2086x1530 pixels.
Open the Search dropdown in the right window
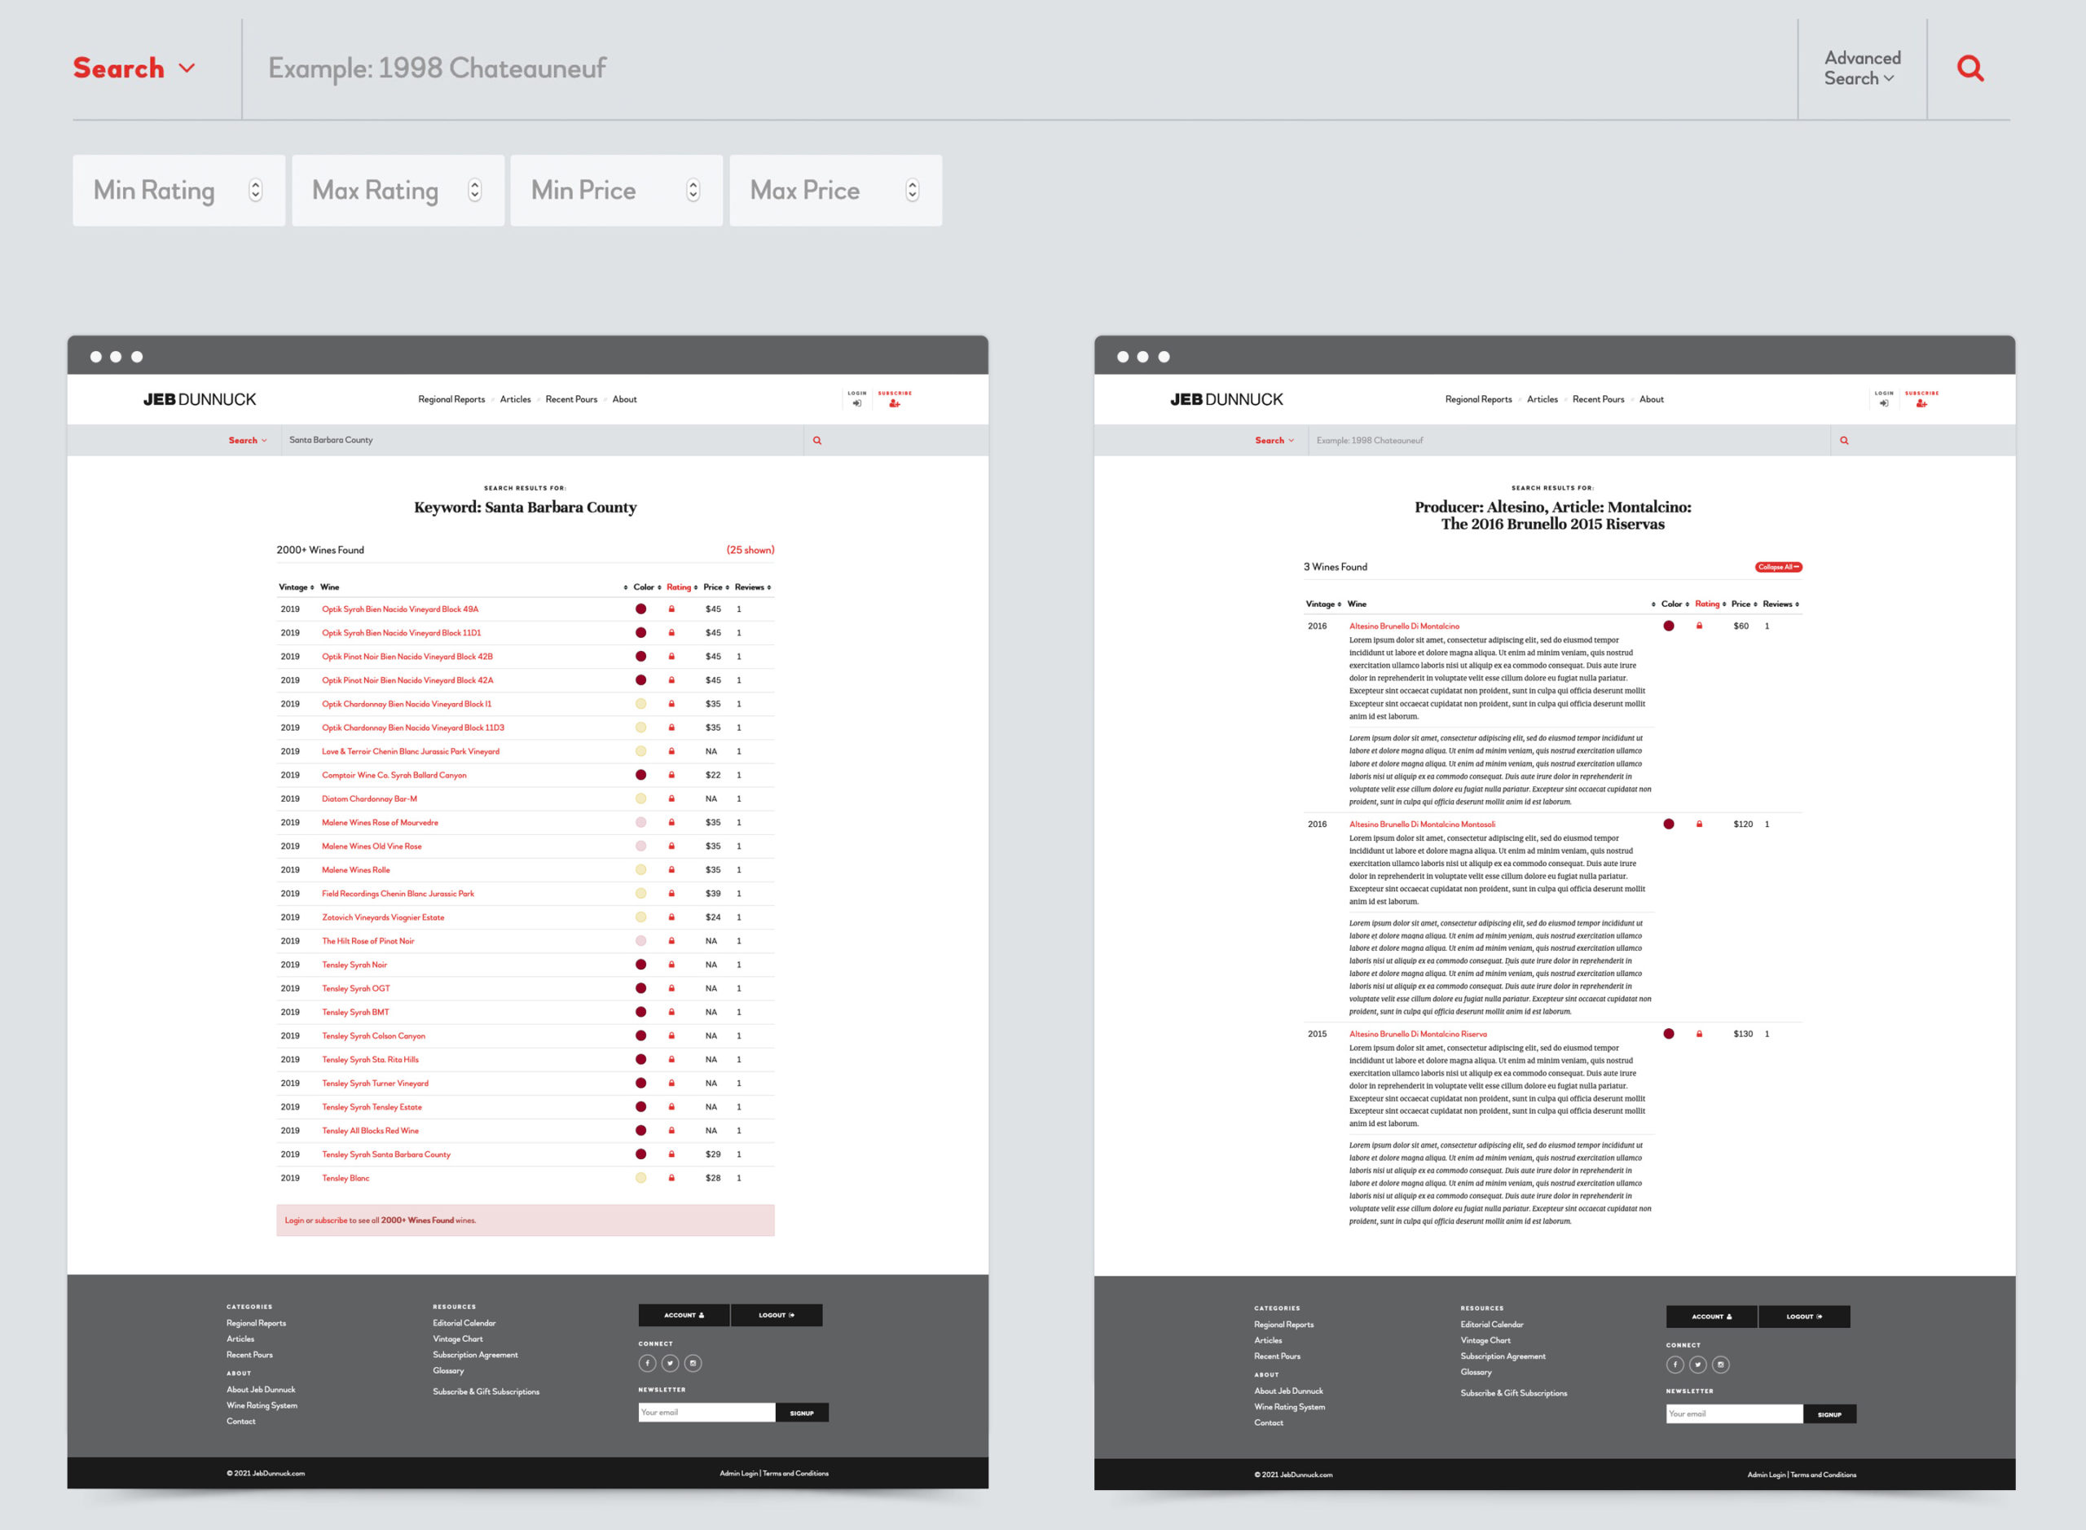pyautogui.click(x=1274, y=440)
